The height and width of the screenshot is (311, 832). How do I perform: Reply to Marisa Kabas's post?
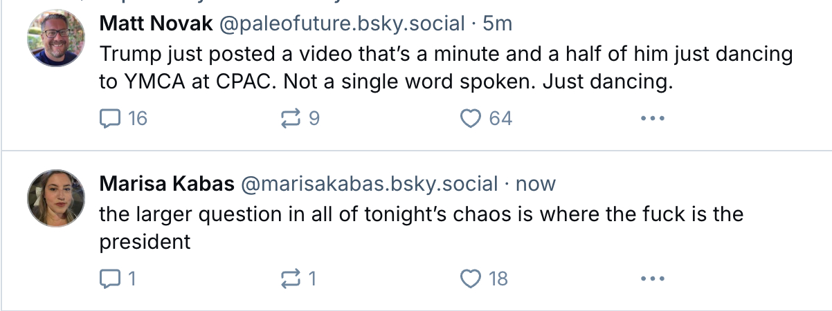110,279
